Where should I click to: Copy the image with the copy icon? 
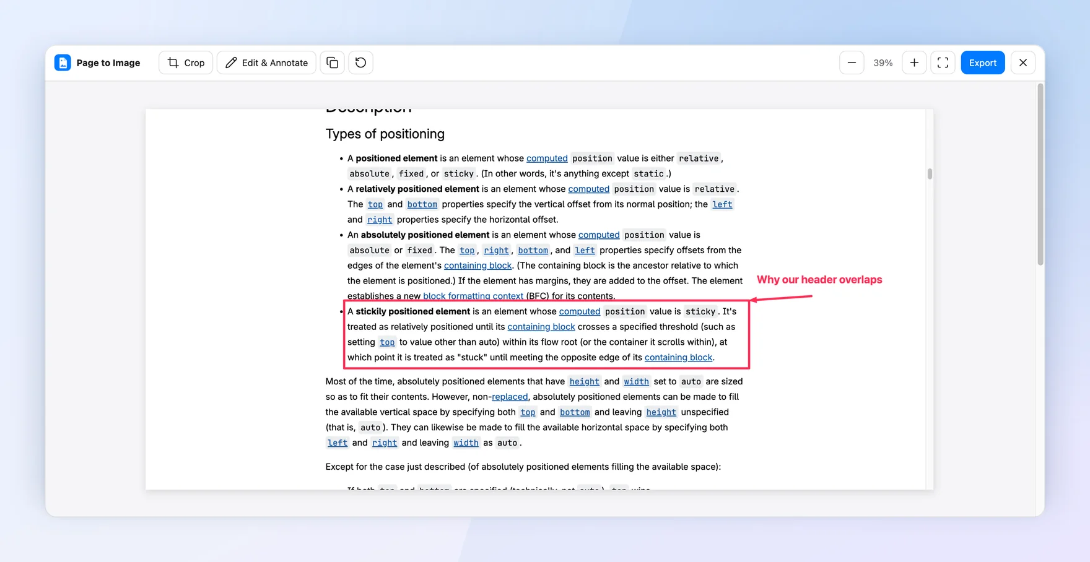click(333, 63)
